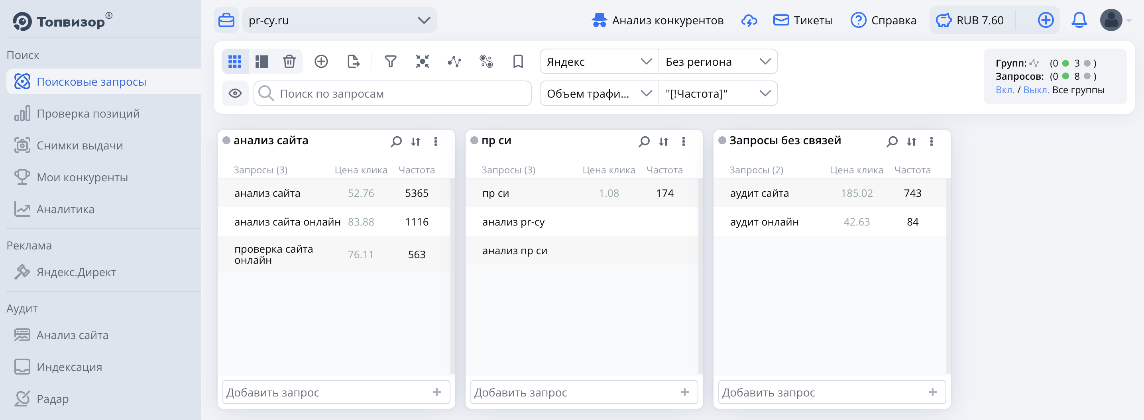Click sort icon in 'анализ сайта' group

click(x=416, y=141)
